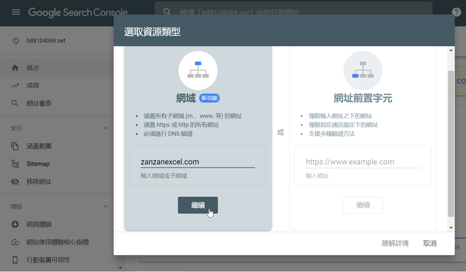The image size is (466, 272).
Task: Click the 網域 domain hierarchy icon
Action: pyautogui.click(x=198, y=70)
